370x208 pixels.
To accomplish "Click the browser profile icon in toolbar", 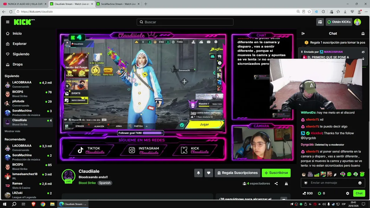I will [x=359, y=12].
